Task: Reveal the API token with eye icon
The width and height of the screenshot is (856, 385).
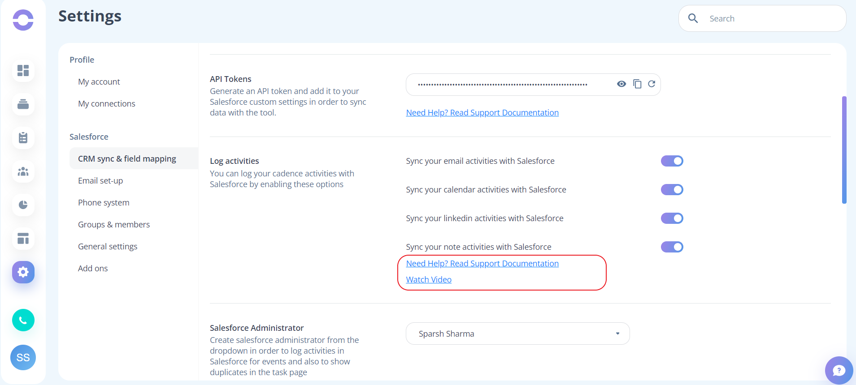Action: coord(621,84)
